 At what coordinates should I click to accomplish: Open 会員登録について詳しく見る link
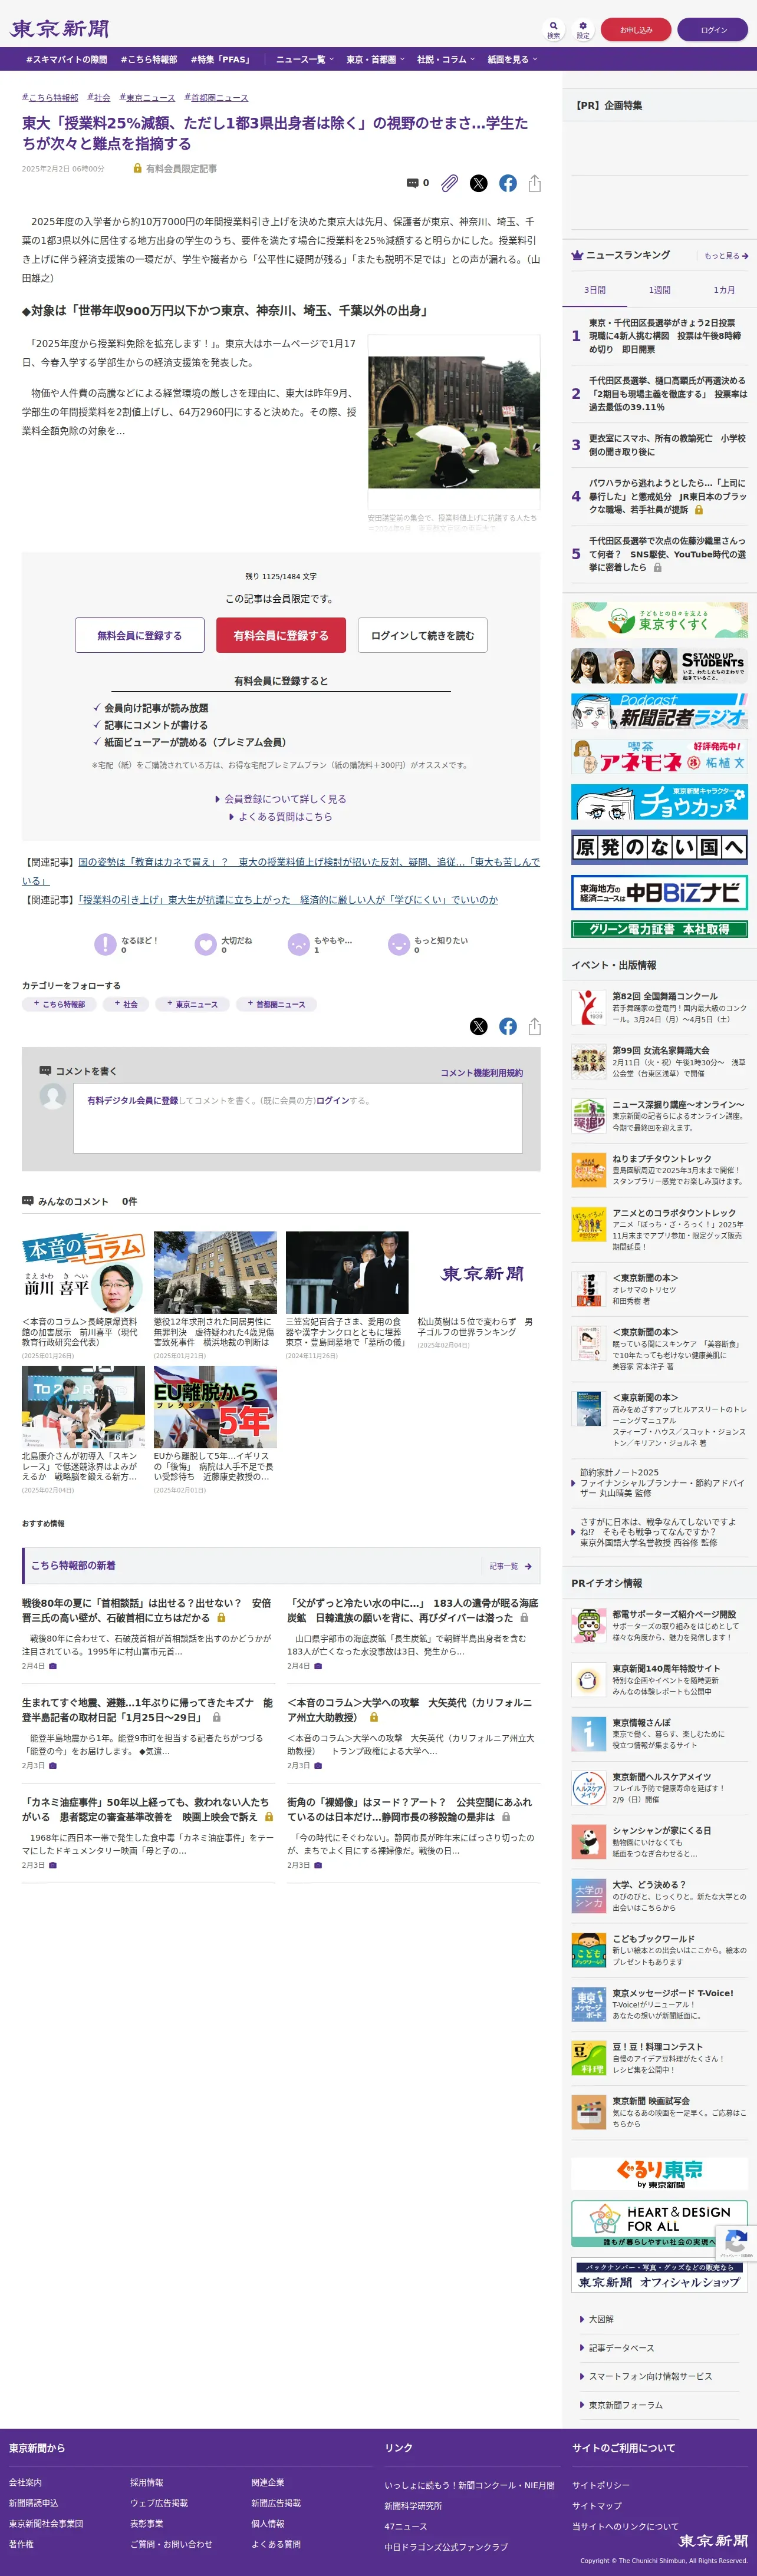click(x=281, y=799)
